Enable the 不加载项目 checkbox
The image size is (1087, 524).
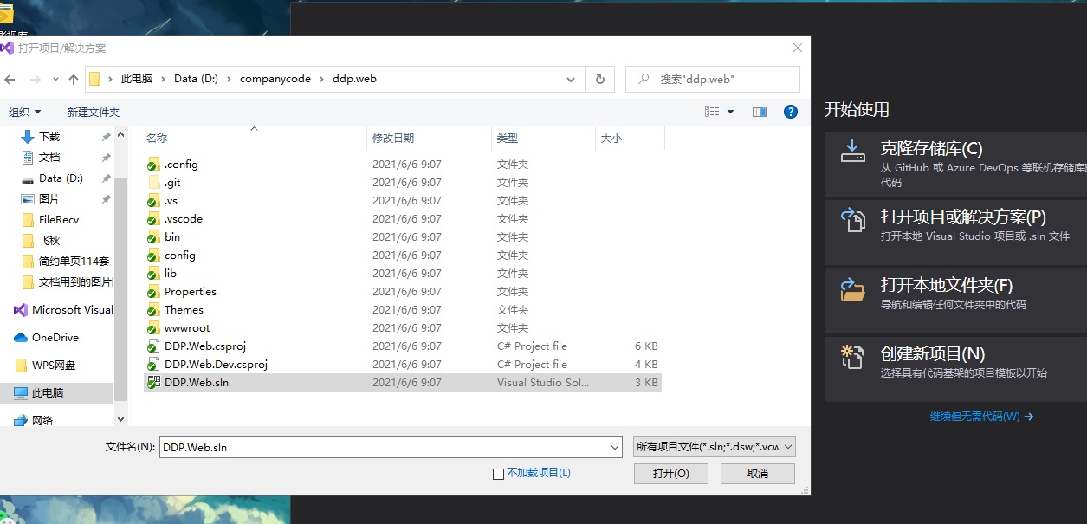(x=498, y=474)
